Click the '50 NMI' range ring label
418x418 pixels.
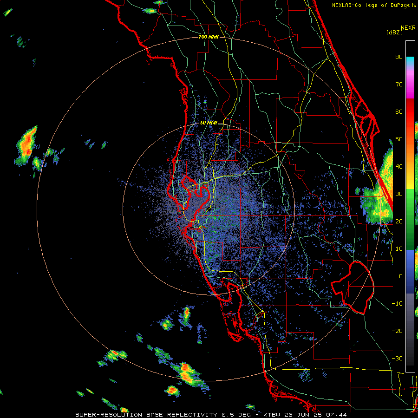click(209, 123)
